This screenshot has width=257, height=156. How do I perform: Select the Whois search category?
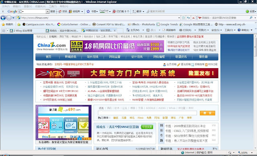tap(172, 108)
